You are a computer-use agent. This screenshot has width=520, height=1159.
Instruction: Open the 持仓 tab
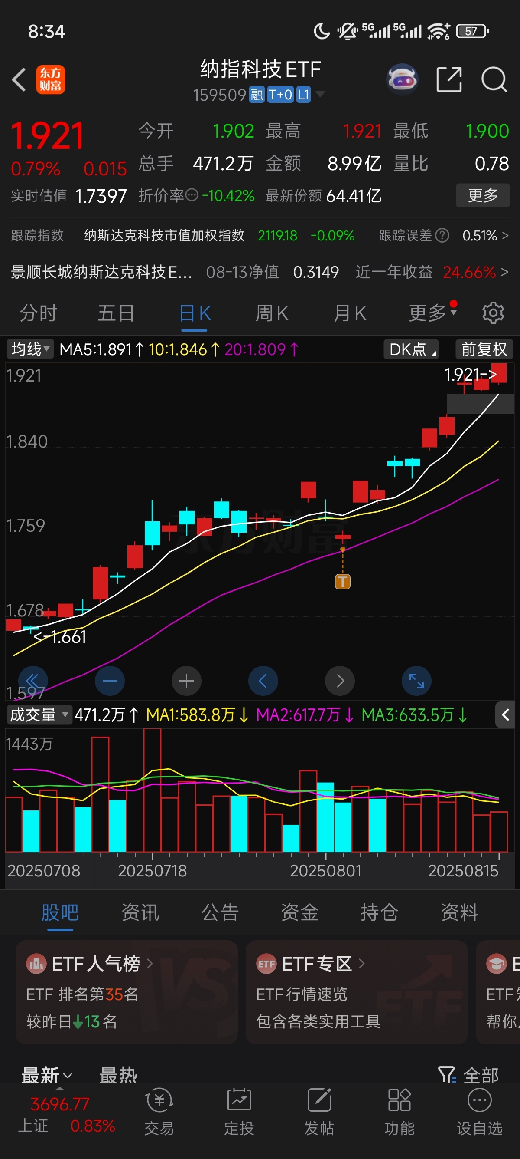(x=380, y=912)
